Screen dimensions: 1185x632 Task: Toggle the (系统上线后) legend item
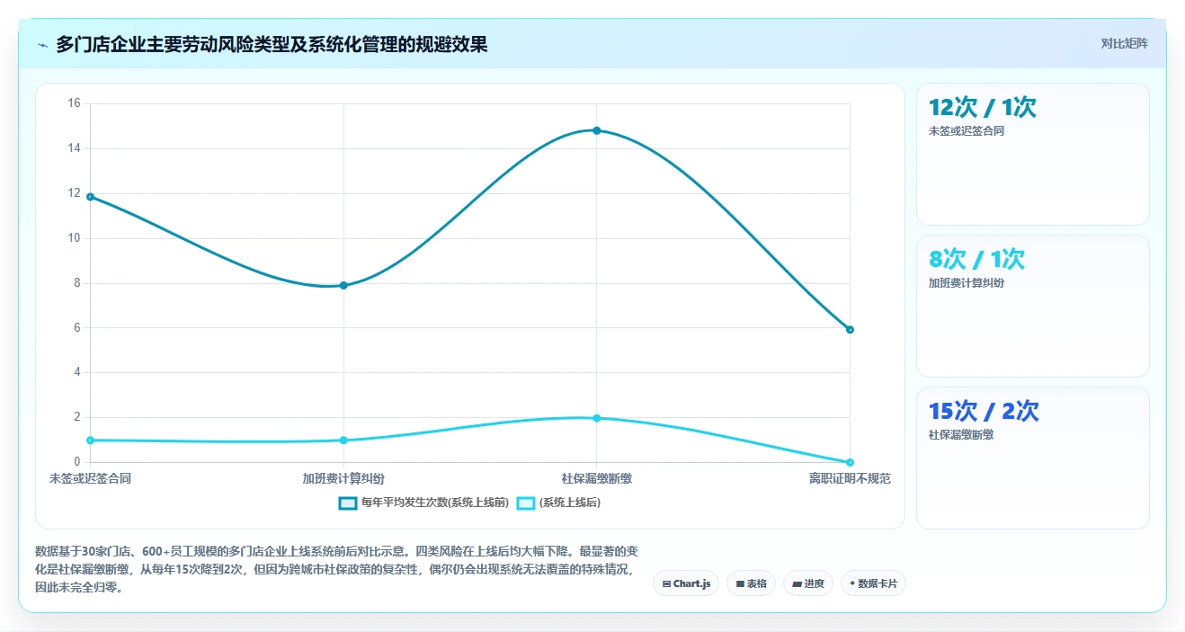point(558,503)
